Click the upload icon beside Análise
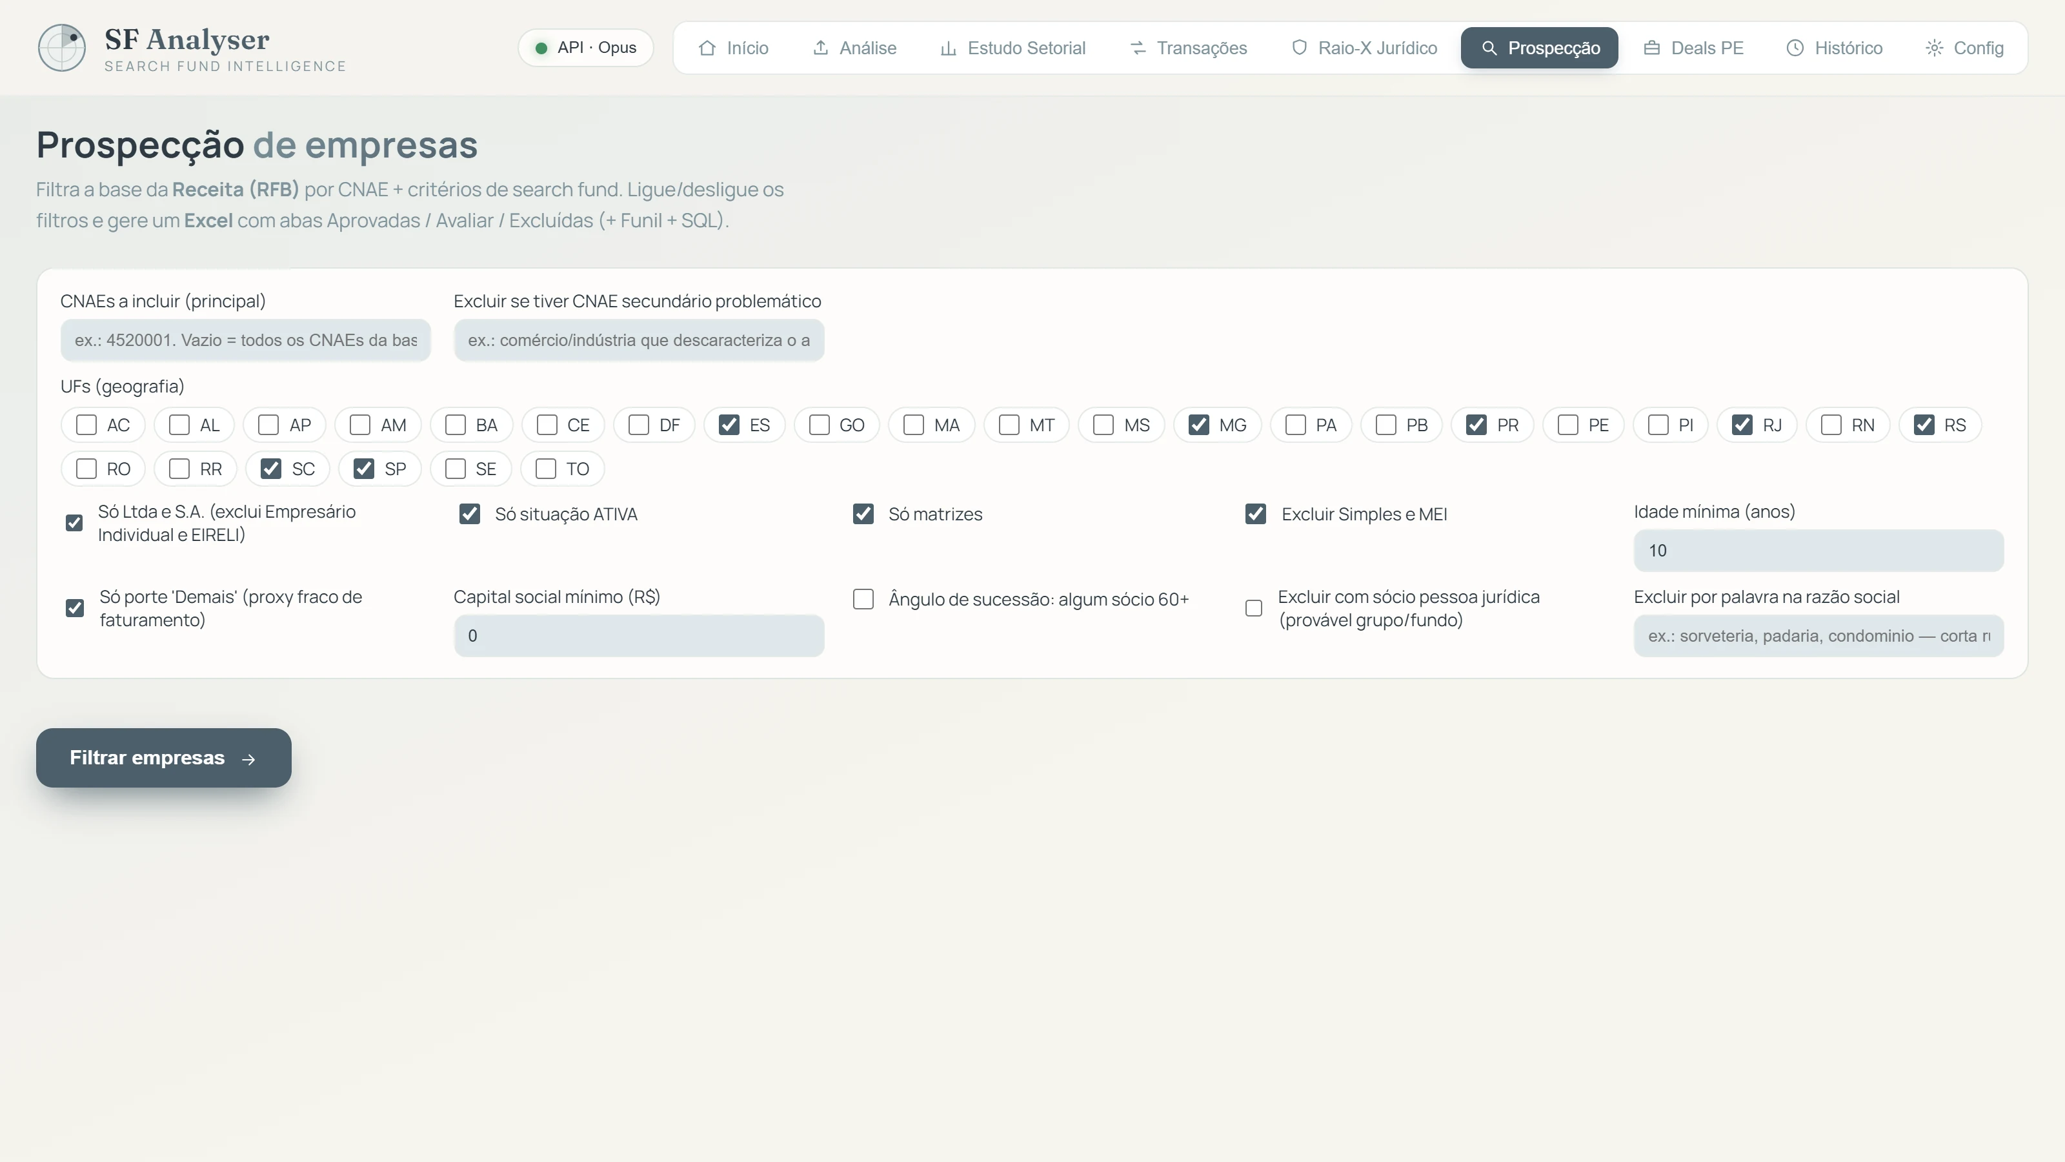The image size is (2065, 1162). click(820, 48)
